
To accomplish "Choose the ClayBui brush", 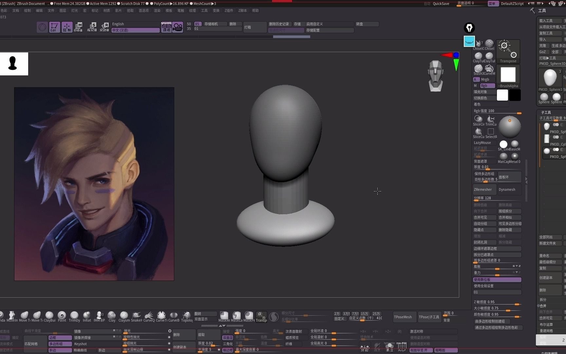I will tap(49, 316).
